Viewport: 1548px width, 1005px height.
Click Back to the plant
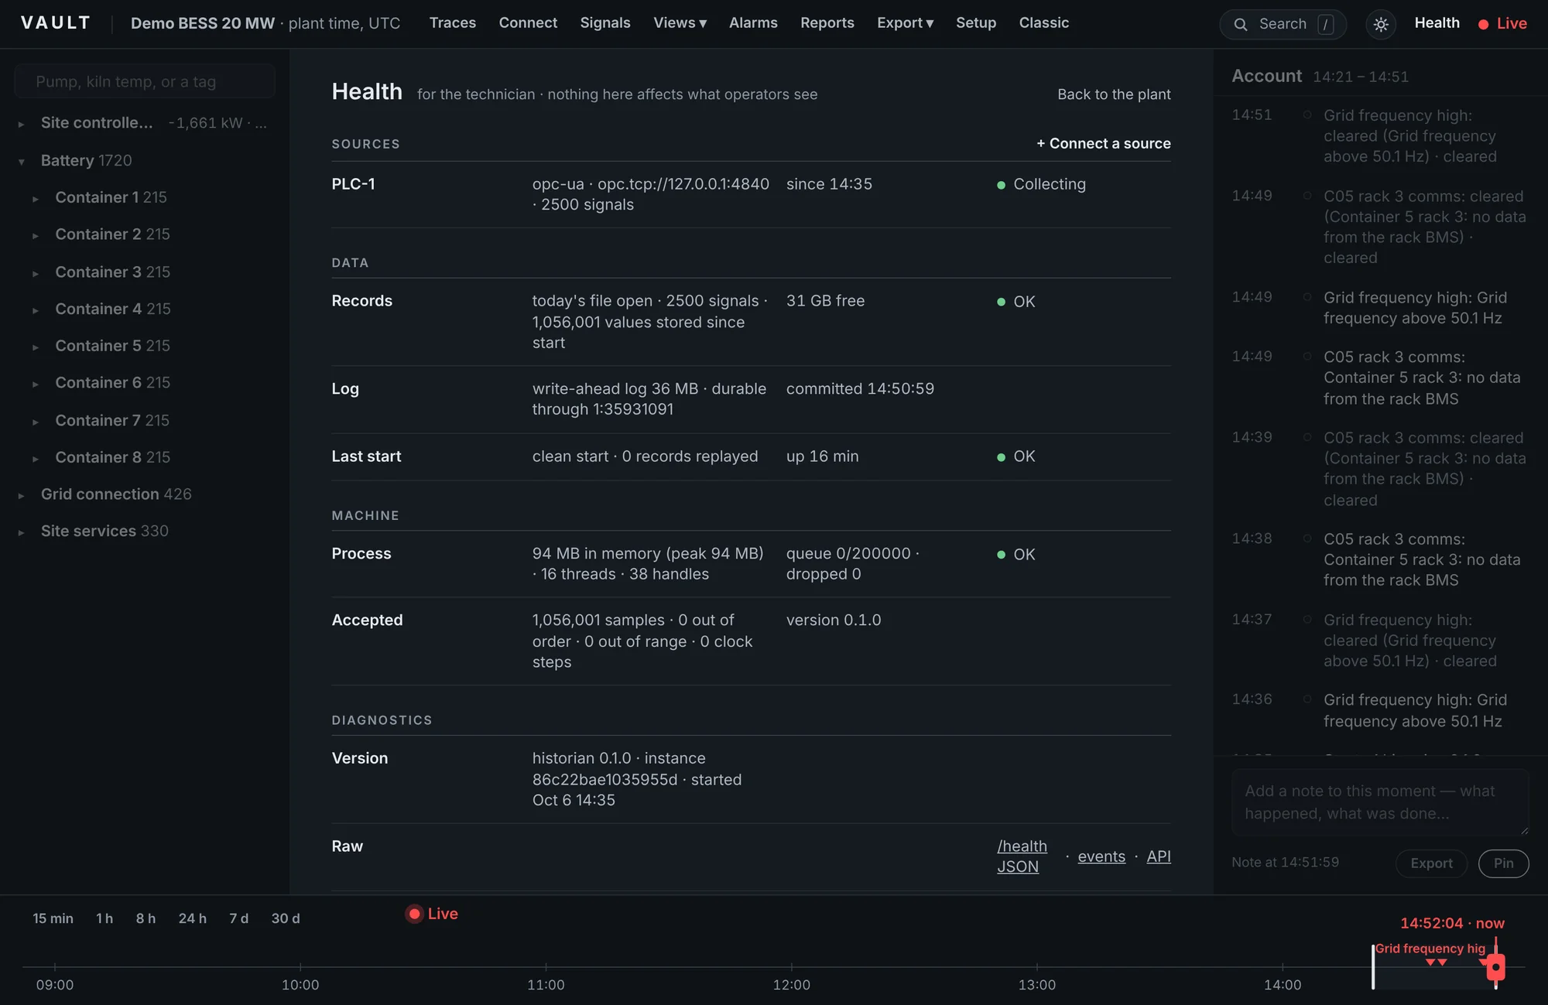coord(1114,94)
